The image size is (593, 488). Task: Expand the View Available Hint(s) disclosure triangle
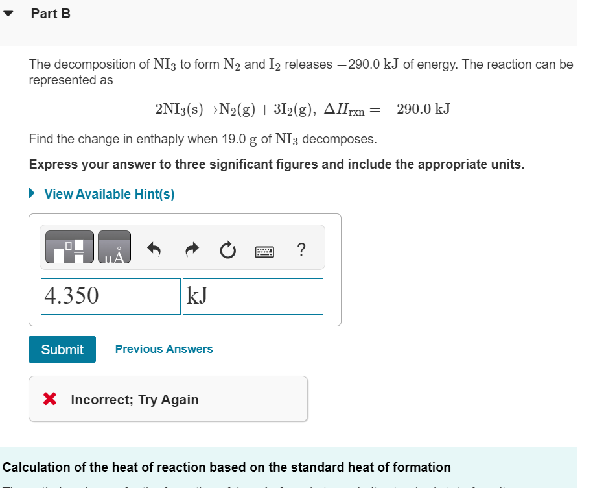point(30,193)
